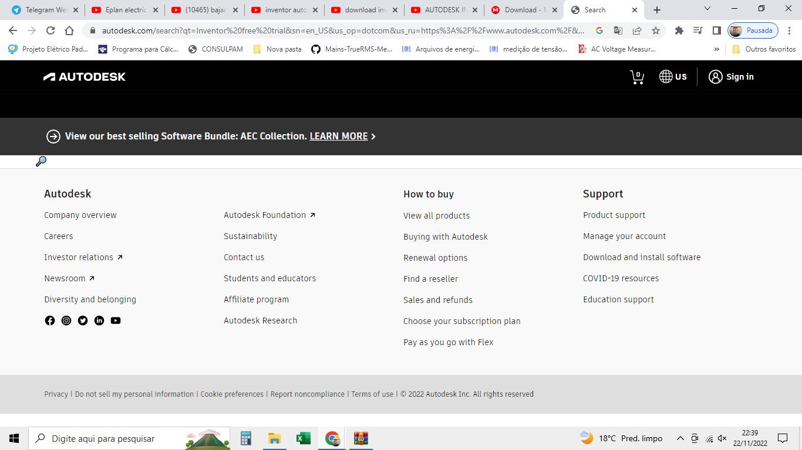Open the shopping cart icon

[636, 77]
